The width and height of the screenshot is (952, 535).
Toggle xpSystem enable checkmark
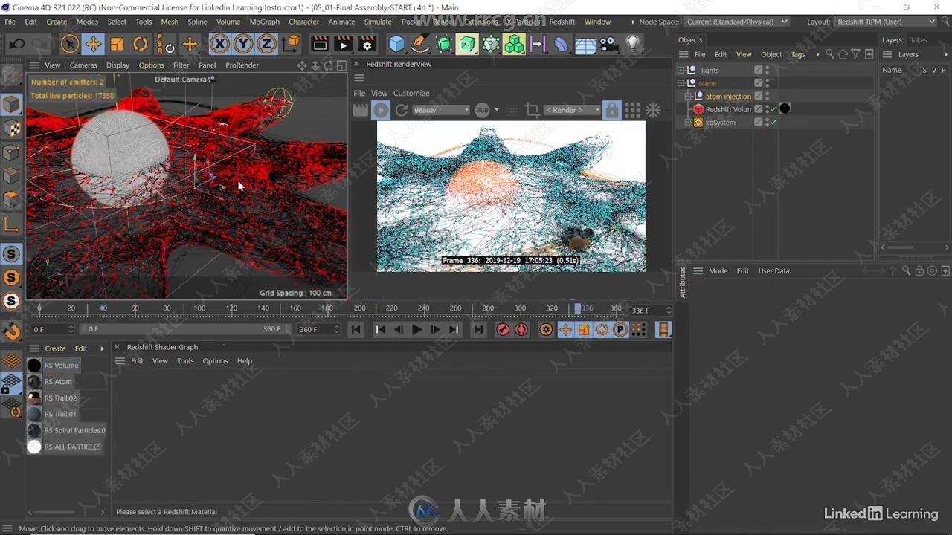pos(773,123)
